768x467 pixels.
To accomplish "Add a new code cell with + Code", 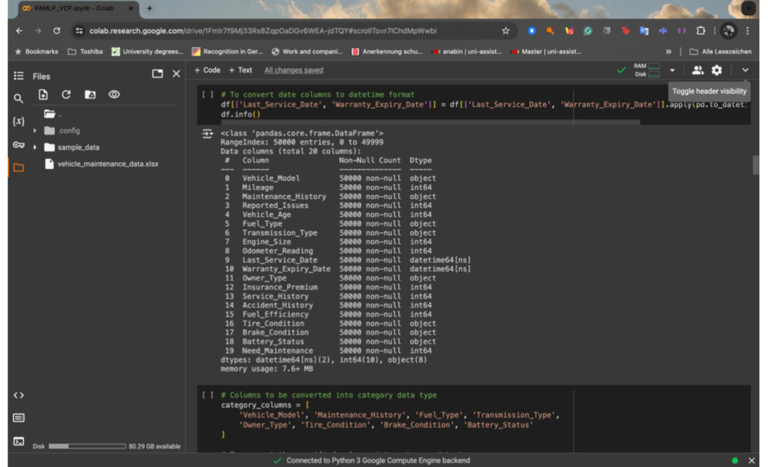I will point(207,70).
